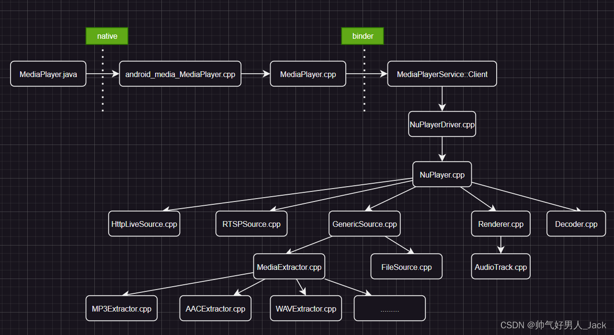Select the MP3Extractor.cpp box
The height and width of the screenshot is (335, 614).
pyautogui.click(x=122, y=308)
